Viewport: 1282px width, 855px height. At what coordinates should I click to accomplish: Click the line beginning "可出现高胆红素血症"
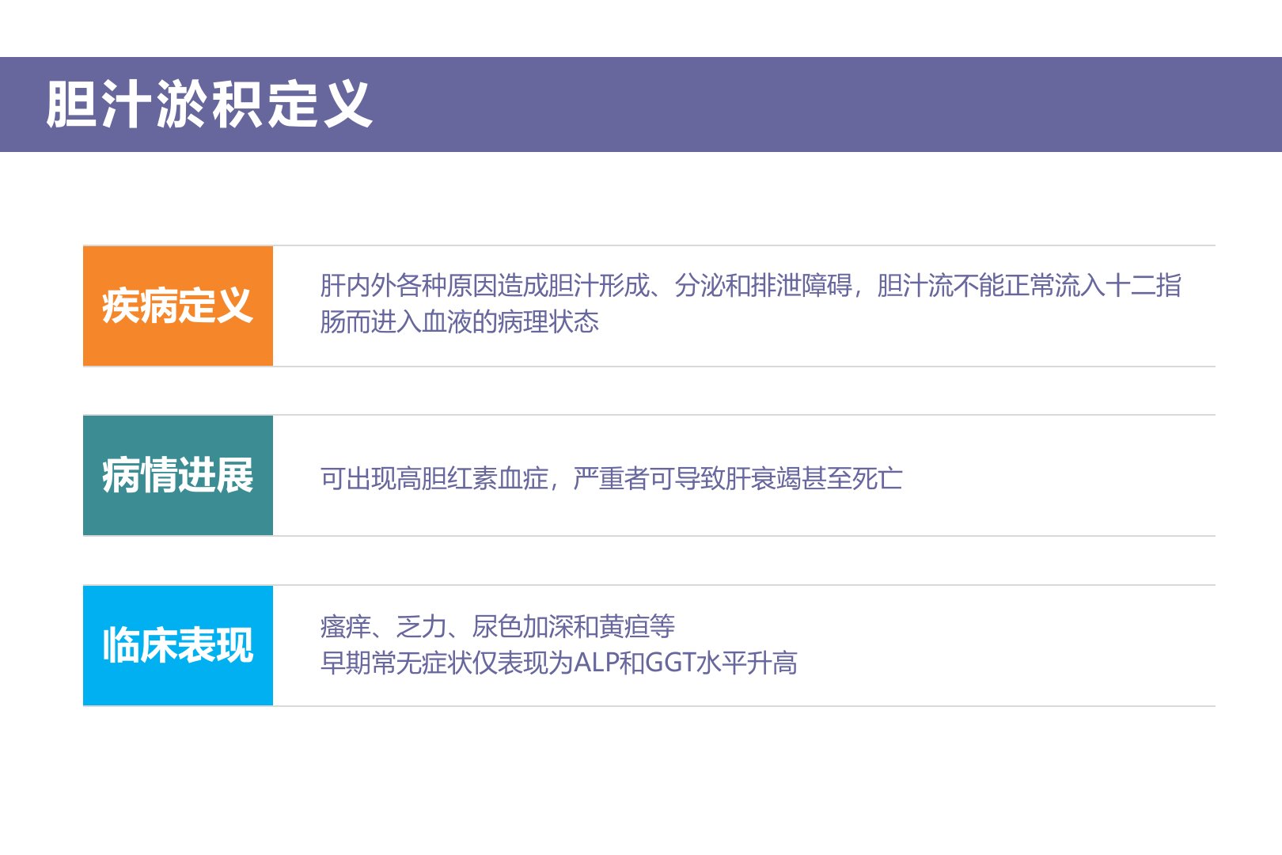(x=611, y=478)
